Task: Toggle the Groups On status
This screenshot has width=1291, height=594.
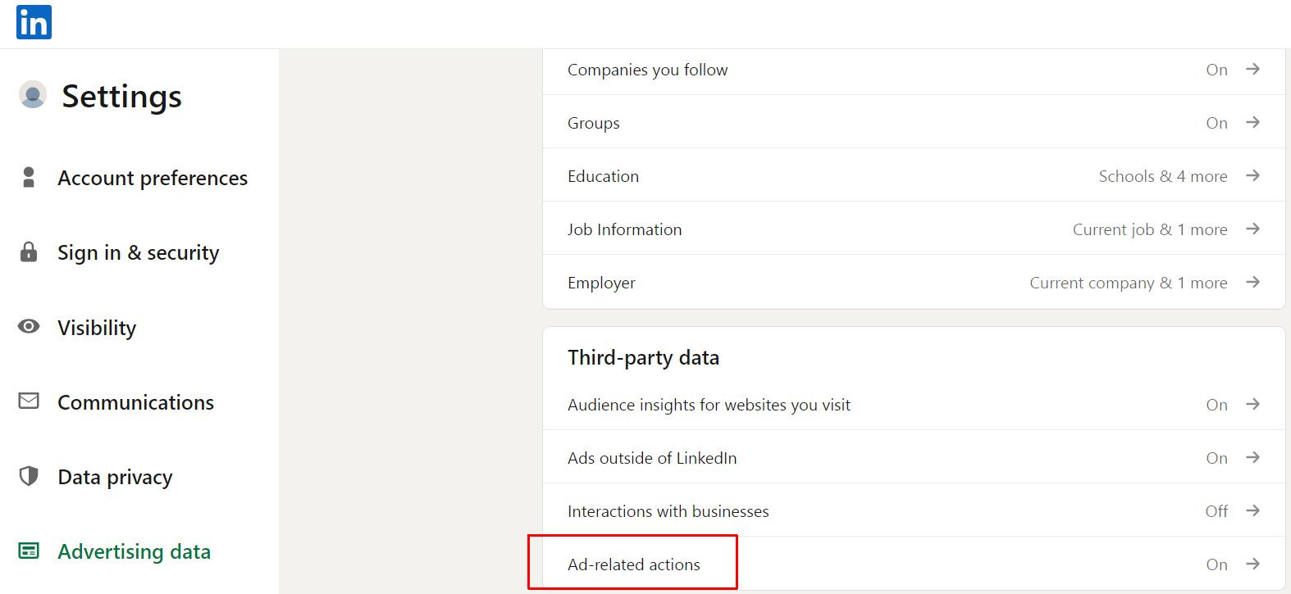Action: click(x=1216, y=123)
